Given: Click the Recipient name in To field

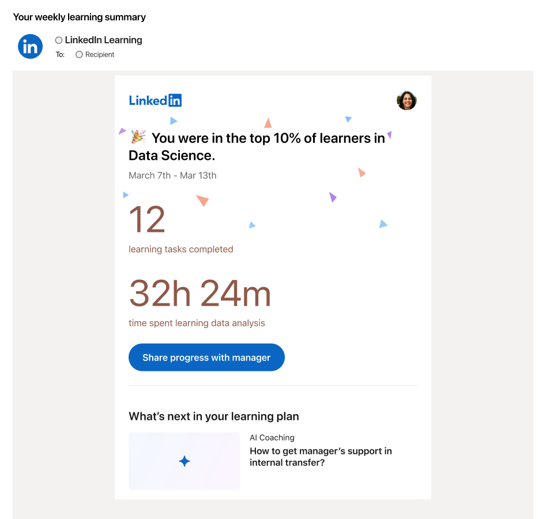Looking at the screenshot, I should point(100,55).
